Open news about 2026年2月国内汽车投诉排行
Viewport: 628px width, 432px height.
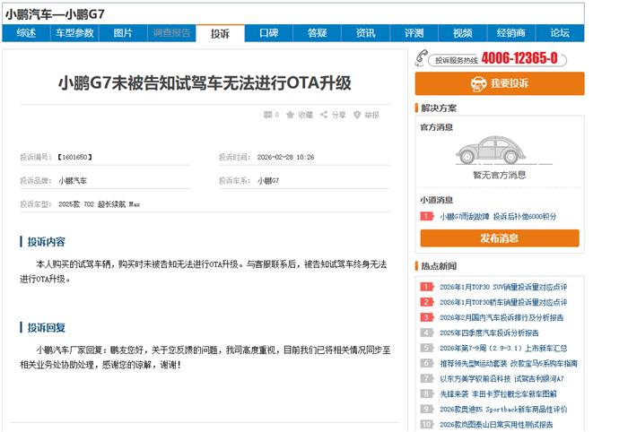click(x=501, y=317)
